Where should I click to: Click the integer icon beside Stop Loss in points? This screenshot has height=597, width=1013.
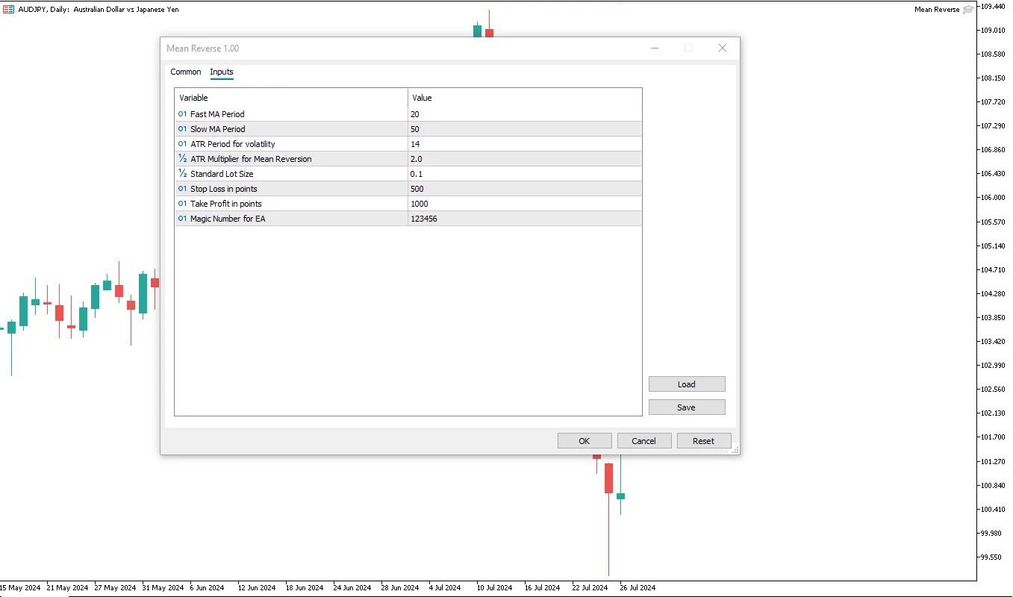coord(182,189)
